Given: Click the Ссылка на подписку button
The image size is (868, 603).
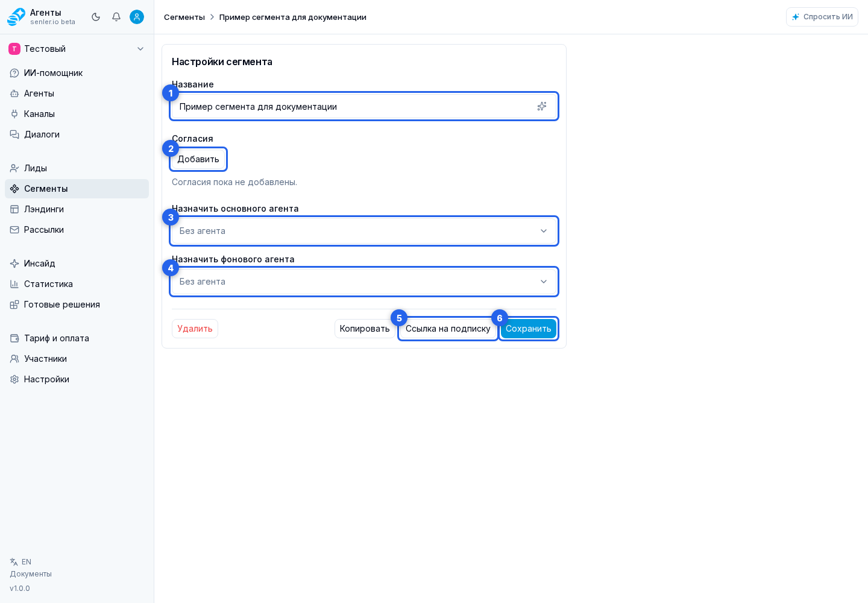Looking at the screenshot, I should coord(448,329).
